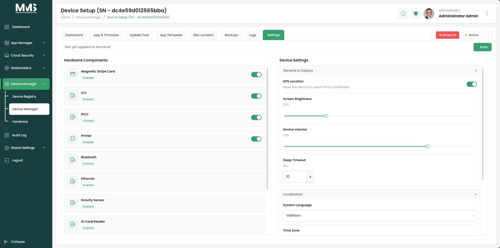Open Device Registry in the sidebar
This screenshot has width=500, height=248.
[x=24, y=97]
